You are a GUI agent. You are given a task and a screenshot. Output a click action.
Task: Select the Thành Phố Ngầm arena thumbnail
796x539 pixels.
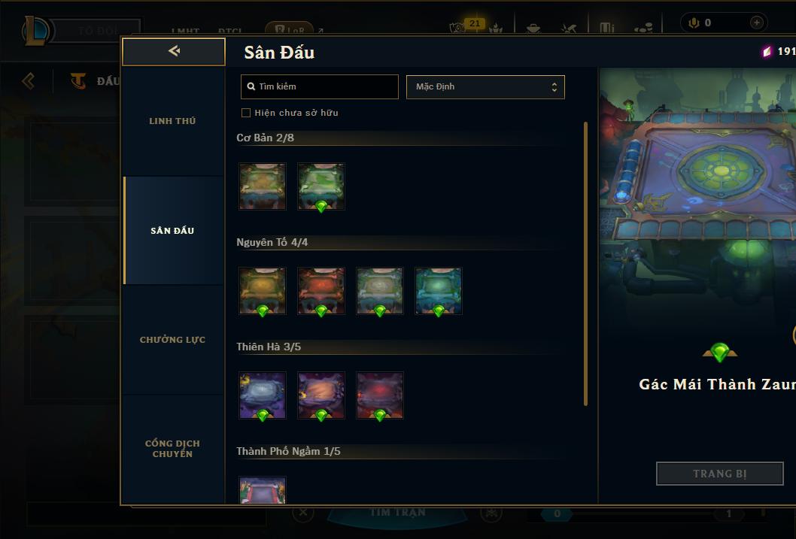click(x=263, y=490)
